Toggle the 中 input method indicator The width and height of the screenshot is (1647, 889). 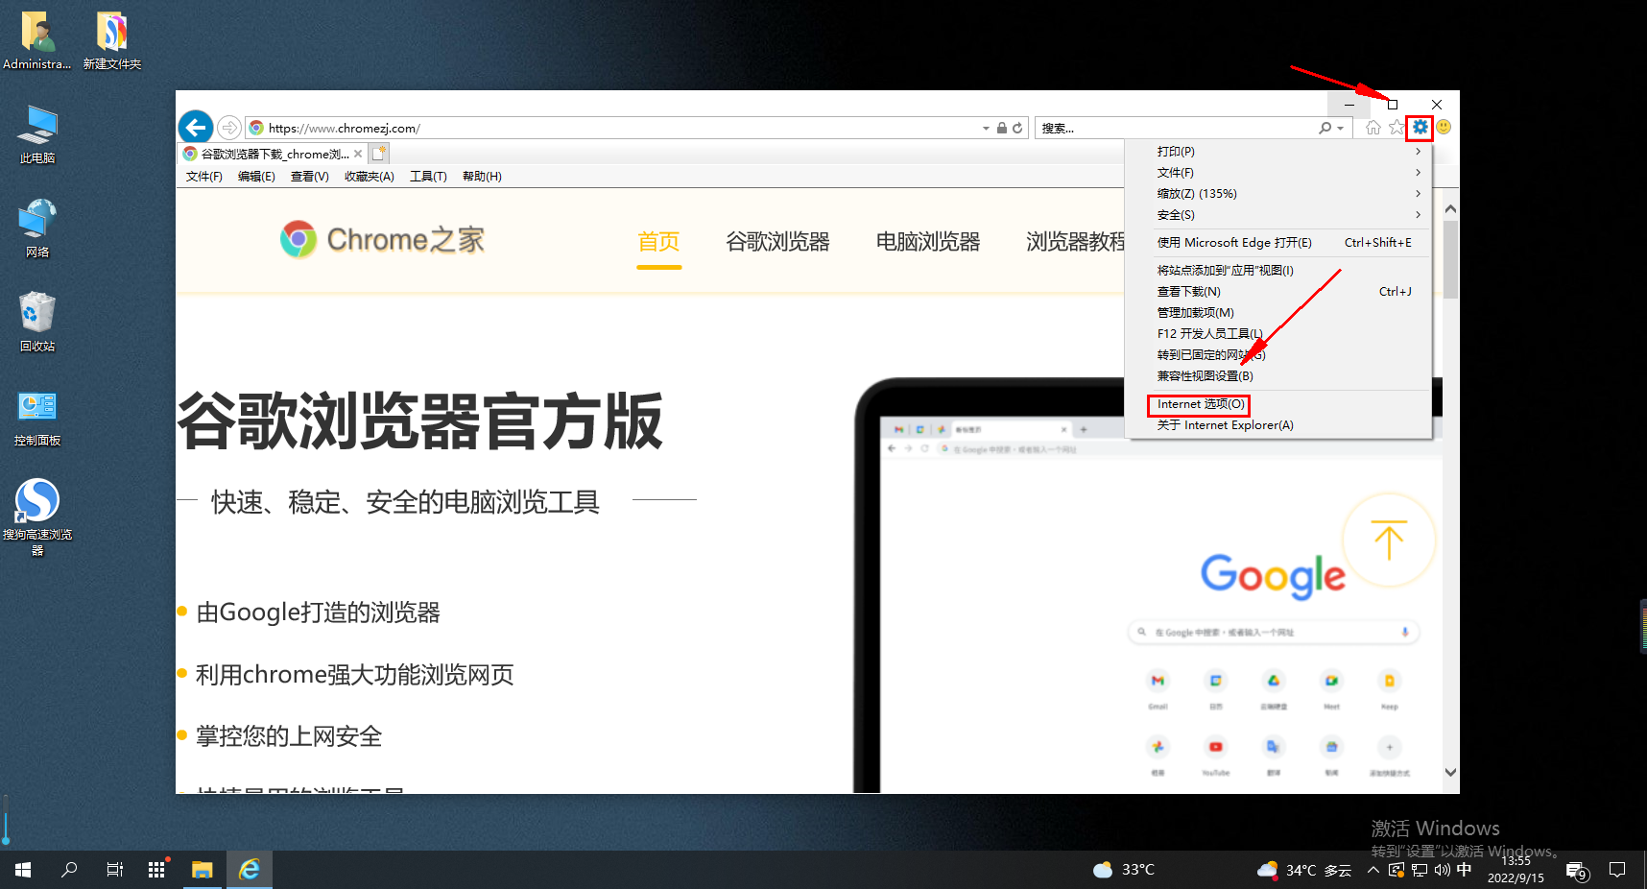point(1464,870)
